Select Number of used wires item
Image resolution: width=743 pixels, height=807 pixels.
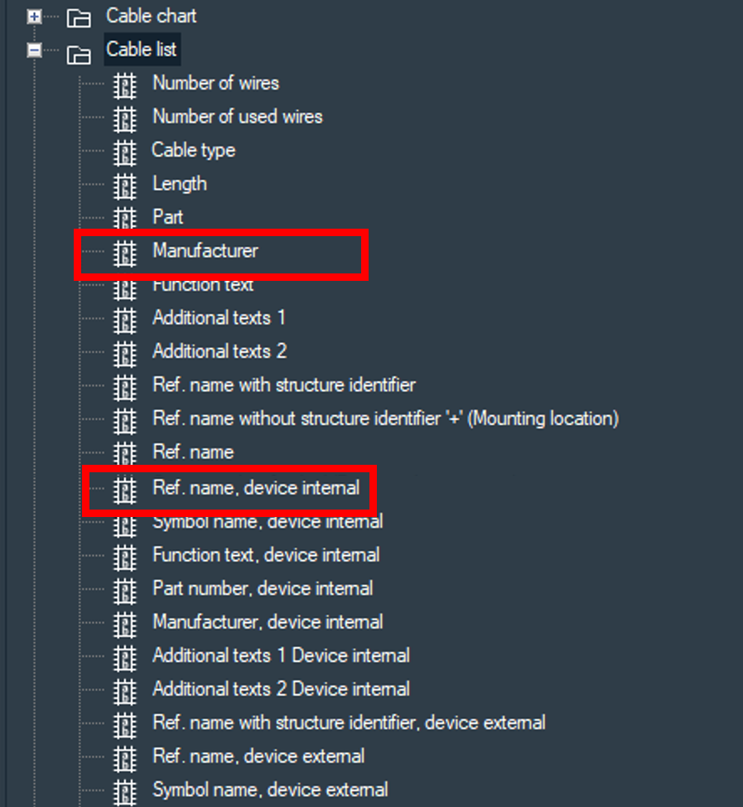pos(238,117)
